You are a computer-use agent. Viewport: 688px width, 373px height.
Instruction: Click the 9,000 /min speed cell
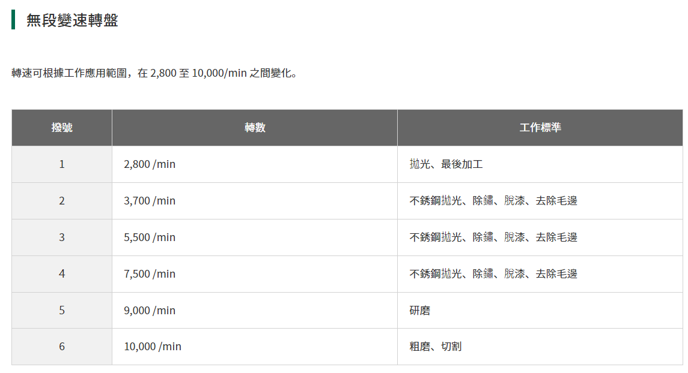pyautogui.click(x=150, y=311)
